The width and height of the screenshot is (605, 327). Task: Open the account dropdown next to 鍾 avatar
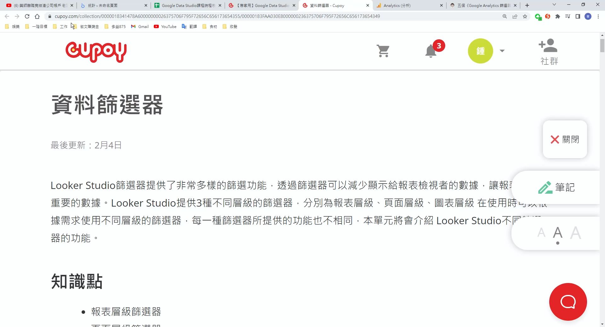tap(502, 51)
